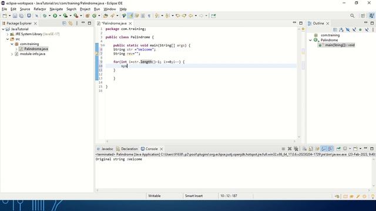376x211 pixels.
Task: Toggle Word Wrap in Console toolbar
Action: pyautogui.click(x=317, y=149)
